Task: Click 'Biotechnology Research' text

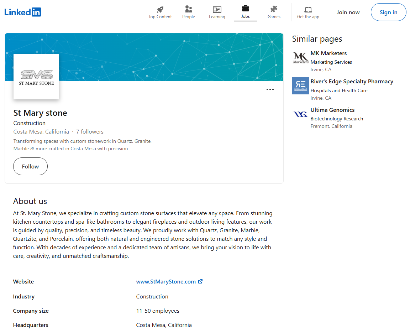Action: coord(337,119)
